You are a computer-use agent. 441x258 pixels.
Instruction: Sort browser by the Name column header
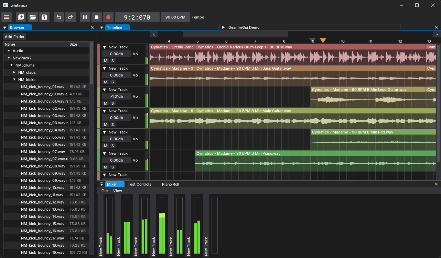click(x=36, y=44)
